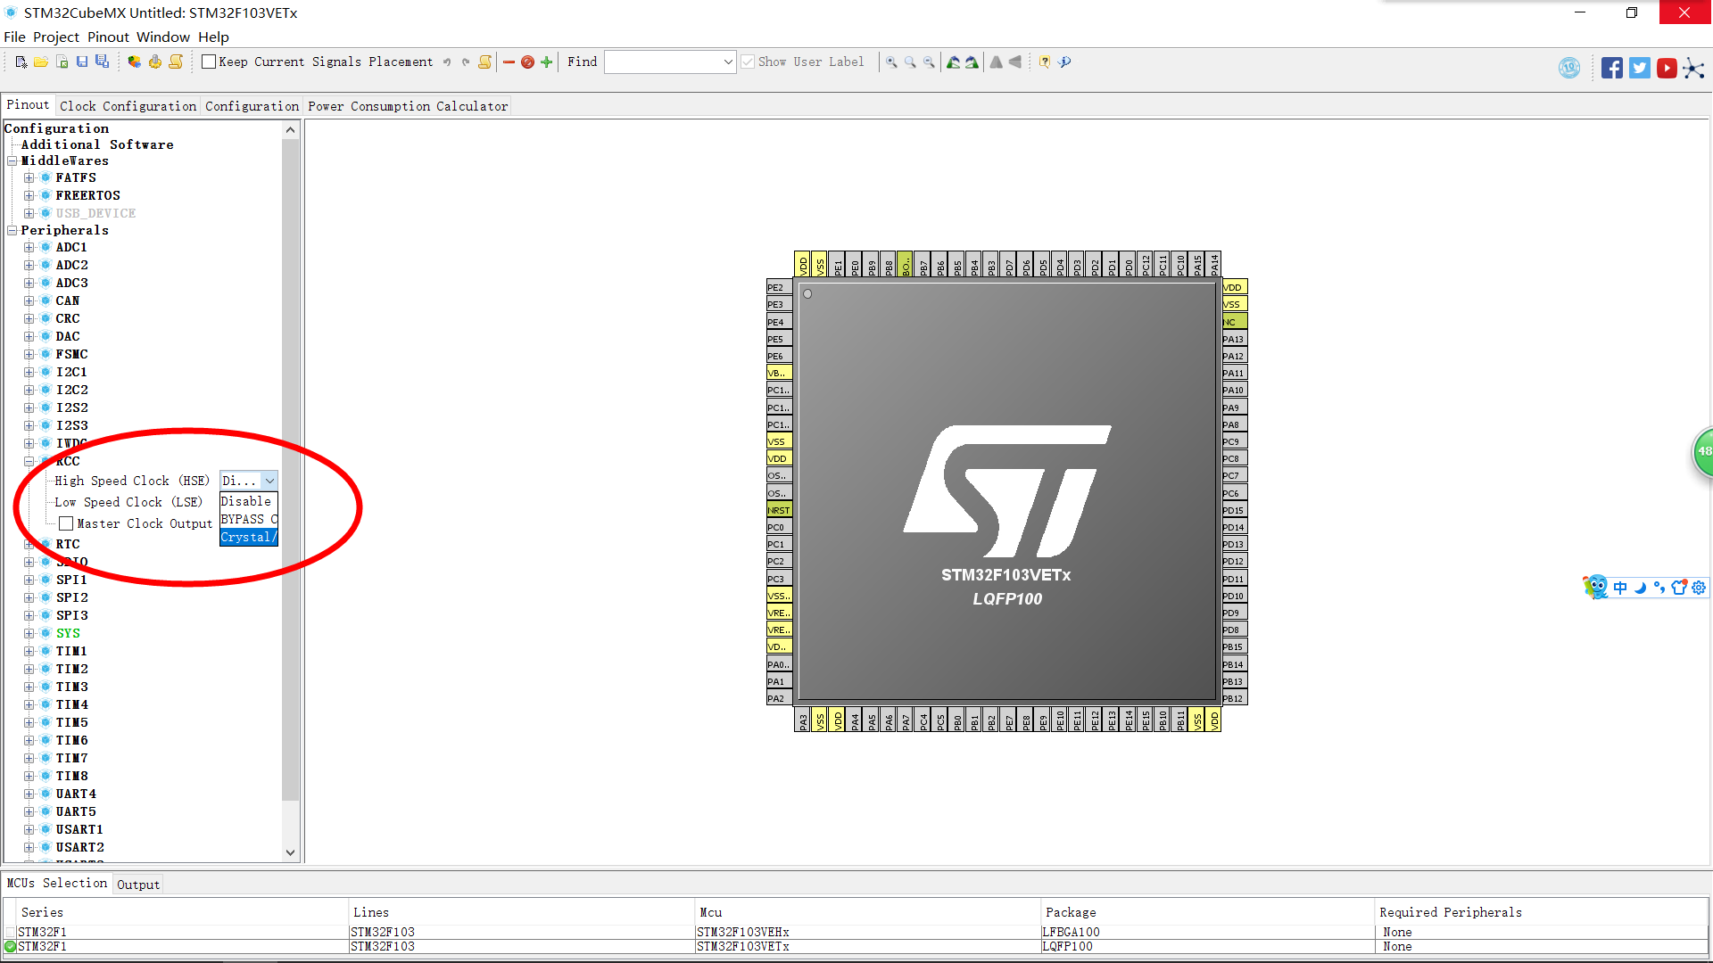The height and width of the screenshot is (963, 1713).
Task: Select the SYS peripheral tree item
Action: [68, 634]
